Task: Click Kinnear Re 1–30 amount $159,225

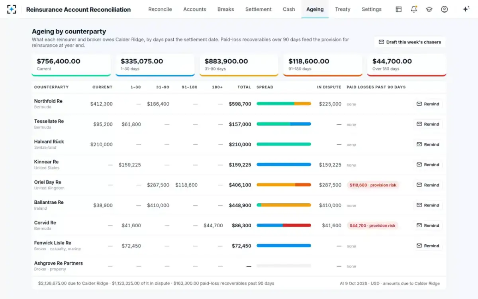Action: 130,165
